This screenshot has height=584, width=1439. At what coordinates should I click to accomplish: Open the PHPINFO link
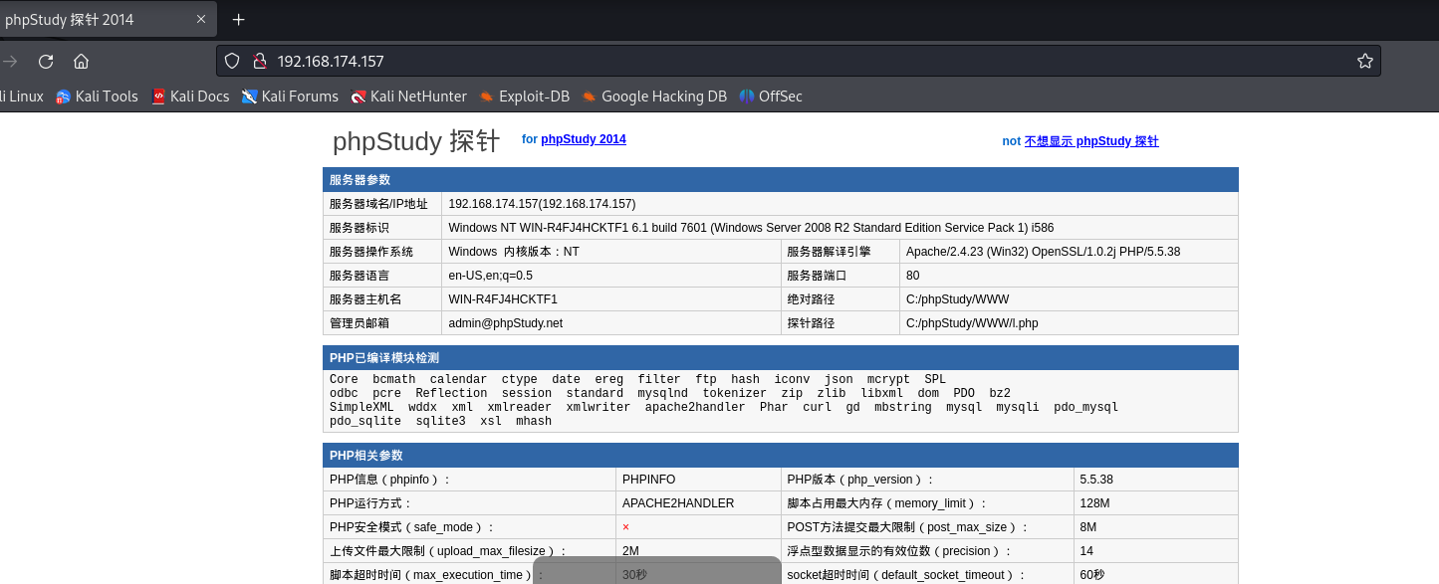tap(648, 480)
